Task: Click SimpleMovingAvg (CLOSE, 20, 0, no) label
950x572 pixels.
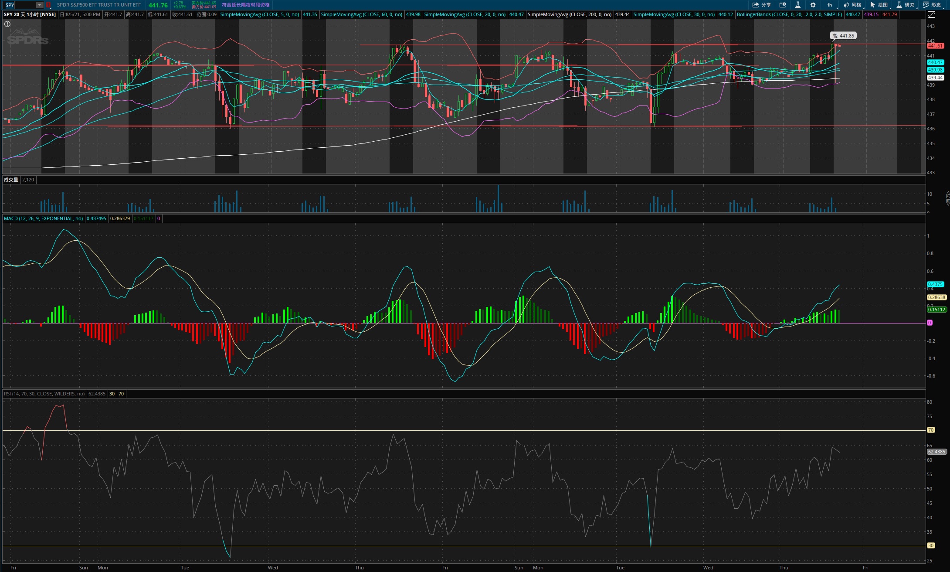Action: click(x=465, y=14)
